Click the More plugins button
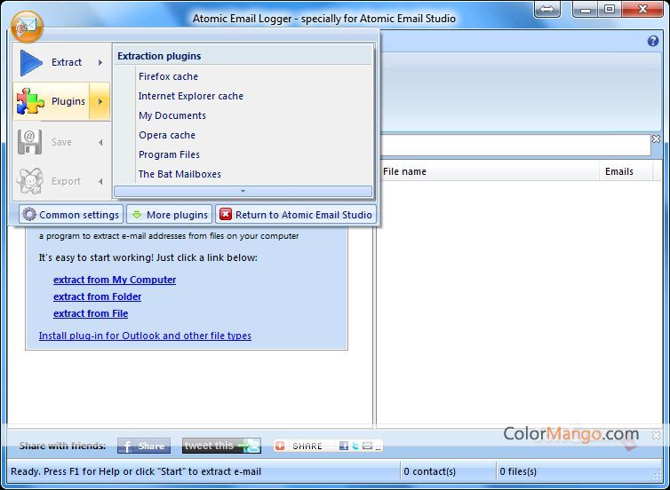Screen dimensions: 670x490 pos(169,215)
